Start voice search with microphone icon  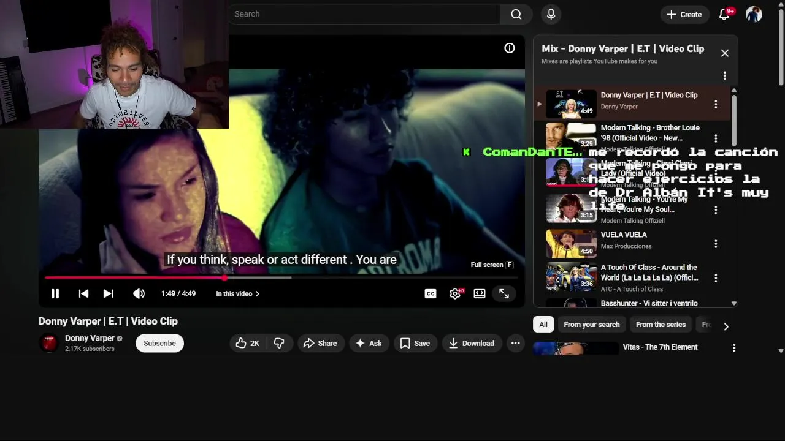(551, 14)
